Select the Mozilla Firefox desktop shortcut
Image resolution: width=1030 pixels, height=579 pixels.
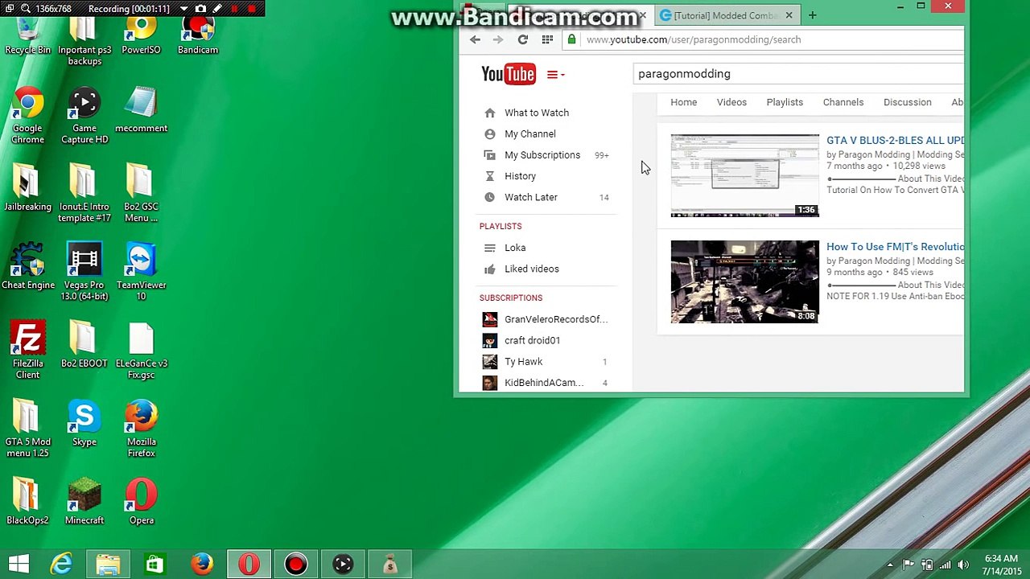[141, 430]
